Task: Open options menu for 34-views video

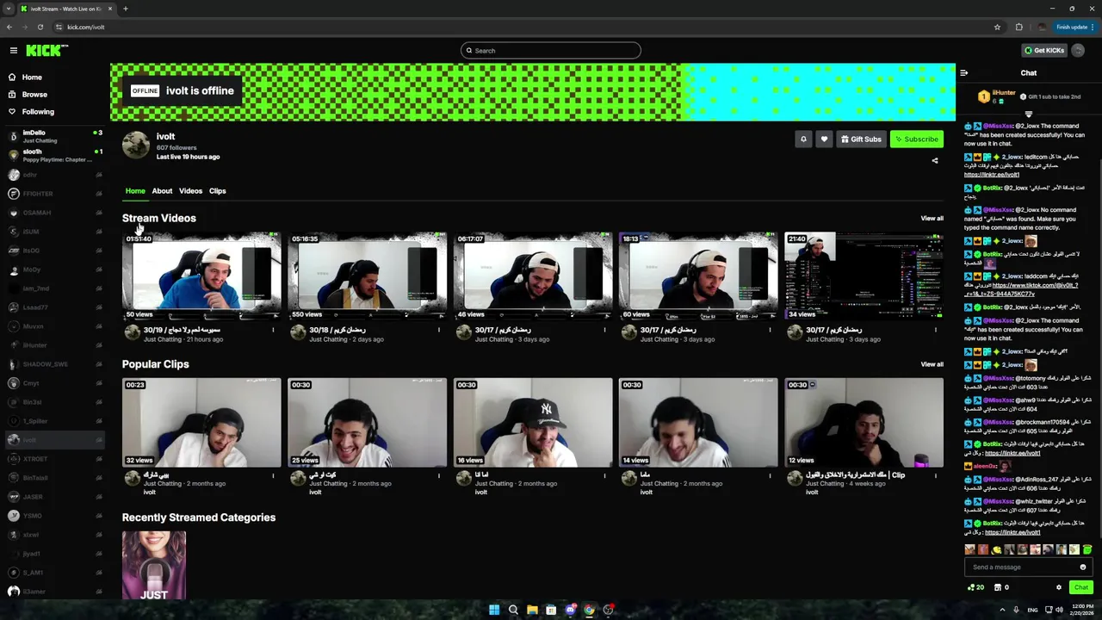Action: tap(936, 330)
